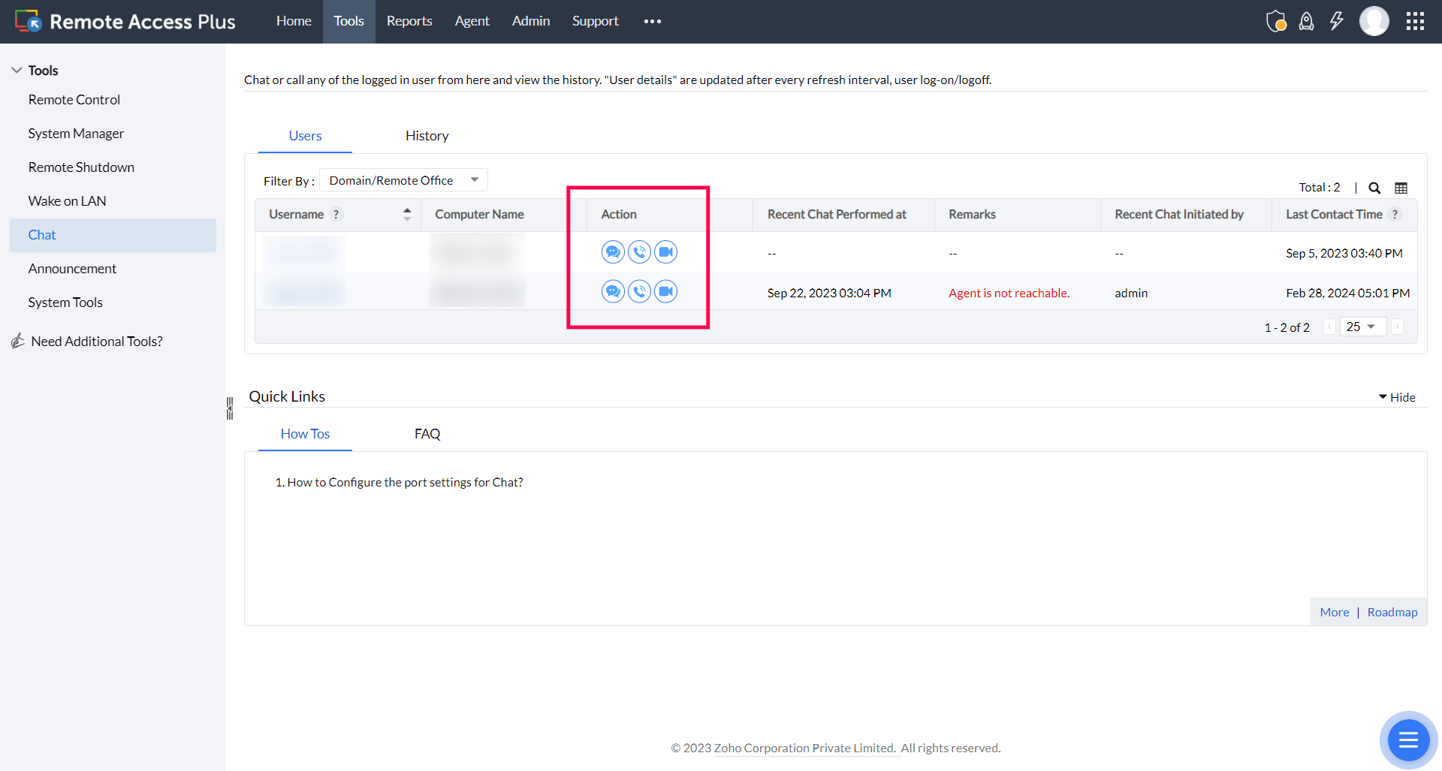Viewport: 1442px width, 771px height.
Task: Click the More link in Quick Links
Action: (1335, 613)
